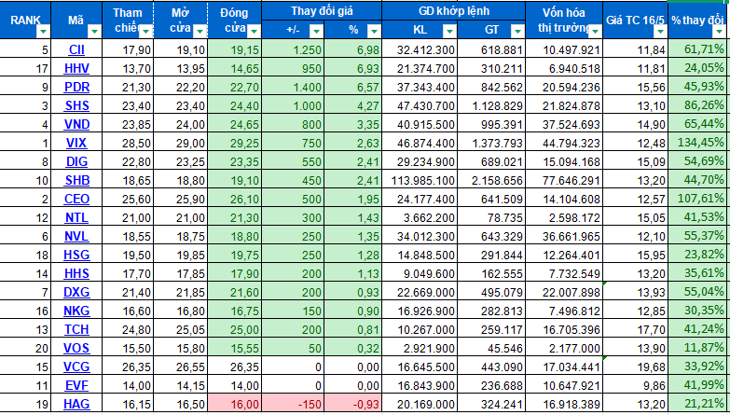The image size is (730, 415).
Task: Select SHB market cap 77.646.291
Action: [x=564, y=180]
